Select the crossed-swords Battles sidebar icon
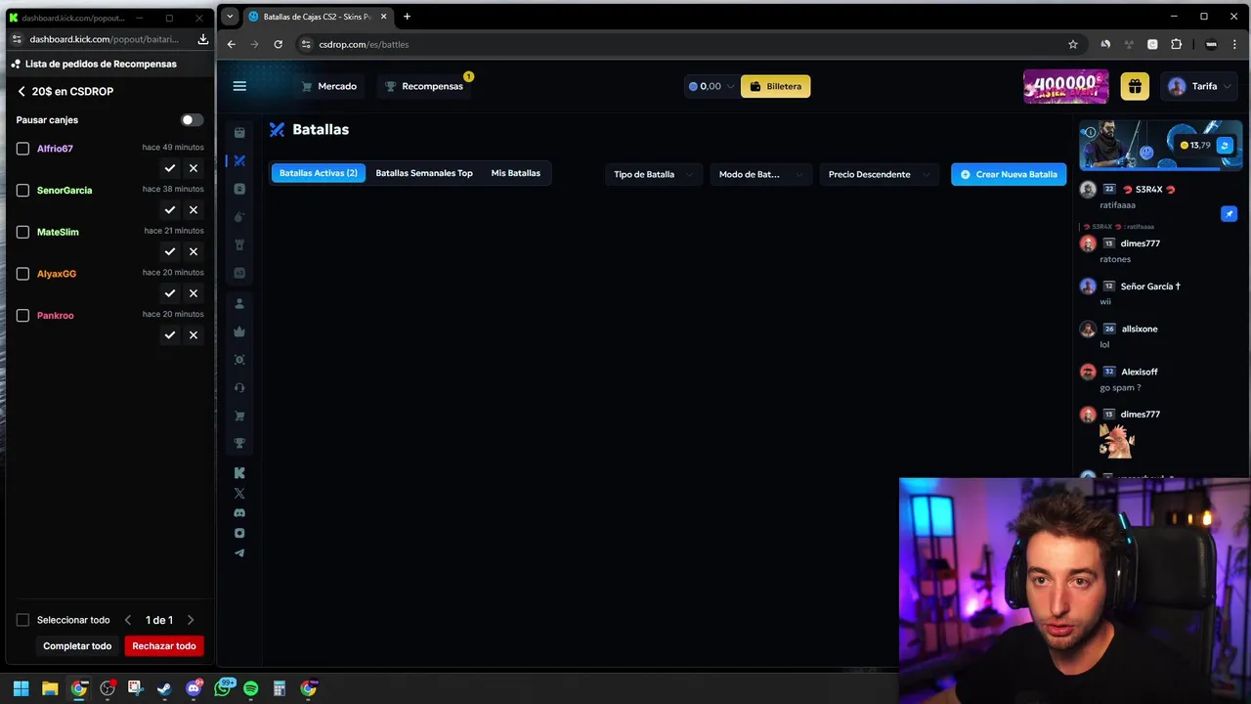This screenshot has width=1251, height=704. point(239,160)
